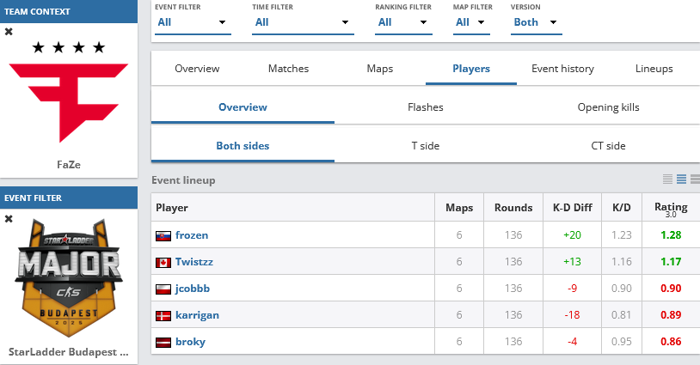Click the Poland flag next to jcobbb
Viewport: 700px width, 365px height.
tap(163, 289)
